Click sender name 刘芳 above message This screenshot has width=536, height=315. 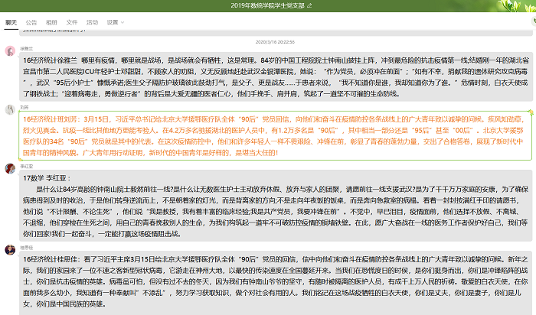click(x=25, y=109)
